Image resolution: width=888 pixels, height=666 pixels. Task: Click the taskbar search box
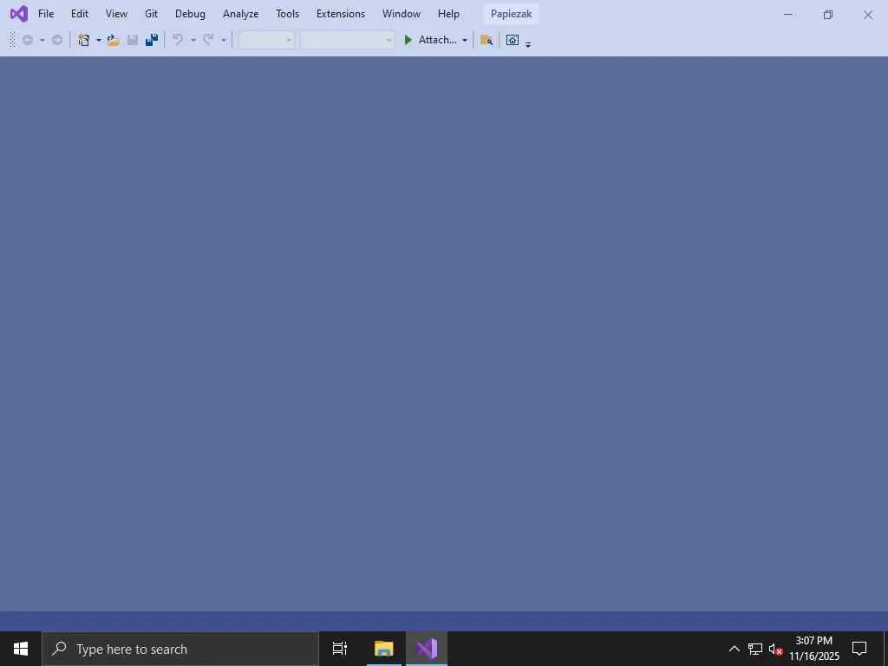(x=180, y=649)
